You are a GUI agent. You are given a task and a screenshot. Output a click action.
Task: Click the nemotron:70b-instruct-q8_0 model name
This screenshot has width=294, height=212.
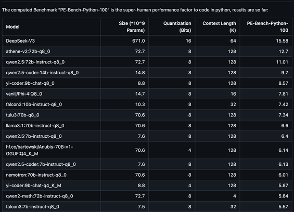[x=36, y=175]
